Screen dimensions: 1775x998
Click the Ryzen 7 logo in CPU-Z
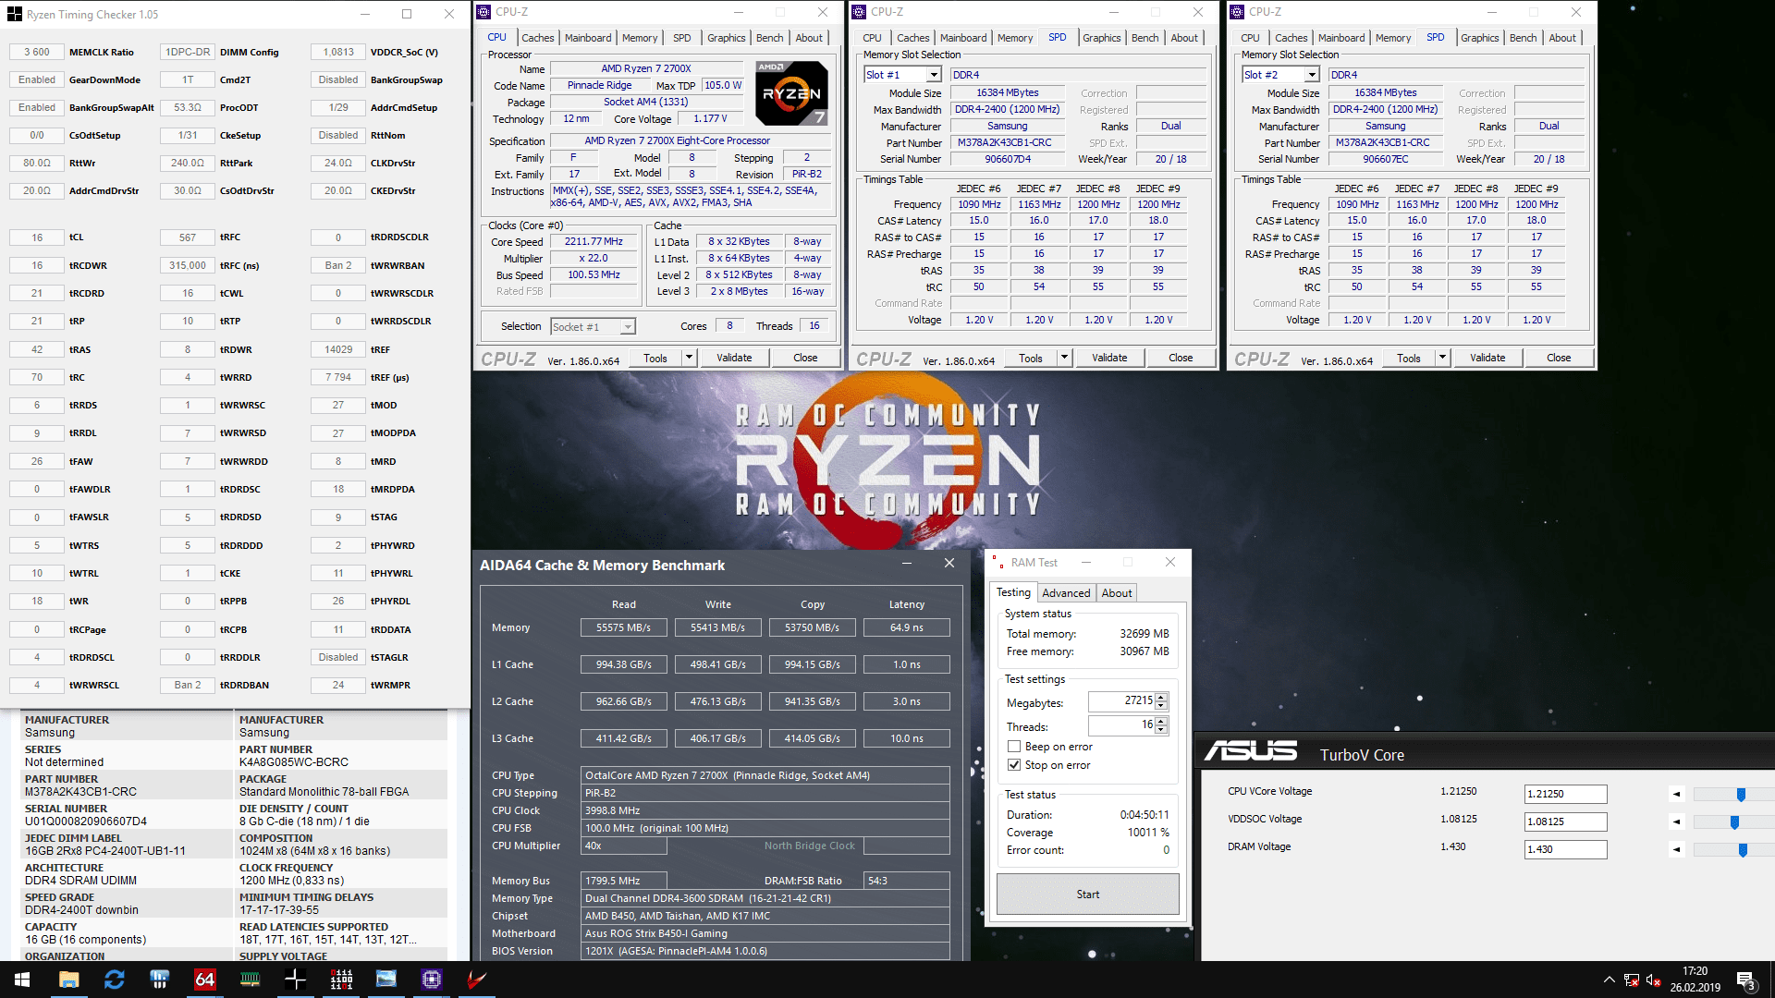791,92
